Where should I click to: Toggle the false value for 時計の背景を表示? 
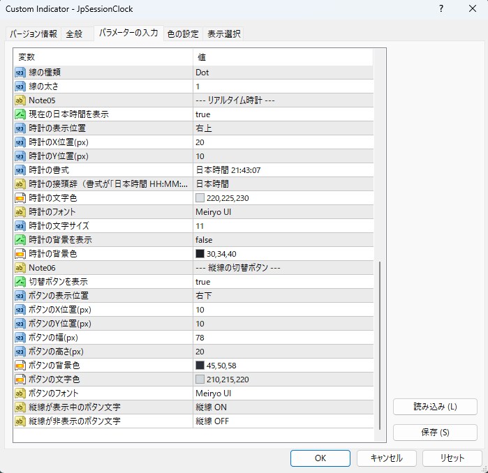tap(283, 240)
